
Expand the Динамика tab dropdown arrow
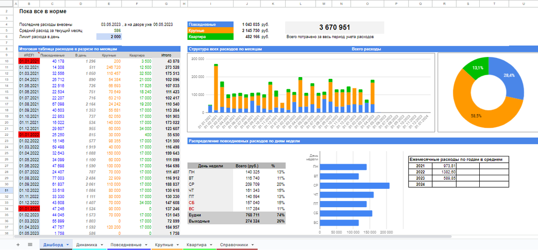click(102, 245)
